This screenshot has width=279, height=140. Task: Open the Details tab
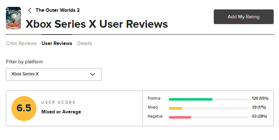pyautogui.click(x=84, y=44)
